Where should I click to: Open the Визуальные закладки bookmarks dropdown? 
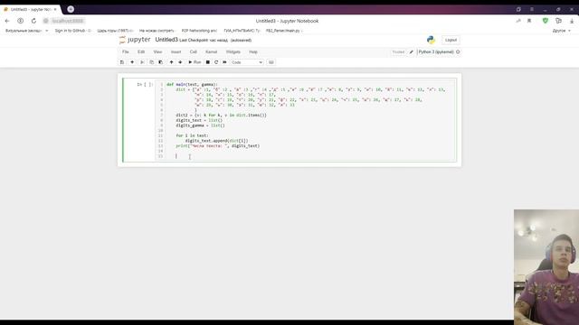(26, 31)
